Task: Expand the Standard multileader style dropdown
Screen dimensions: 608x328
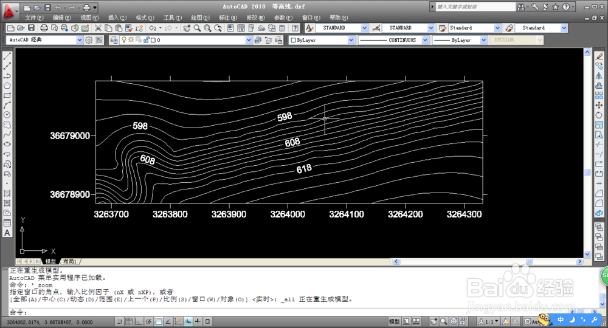Action: click(564, 28)
